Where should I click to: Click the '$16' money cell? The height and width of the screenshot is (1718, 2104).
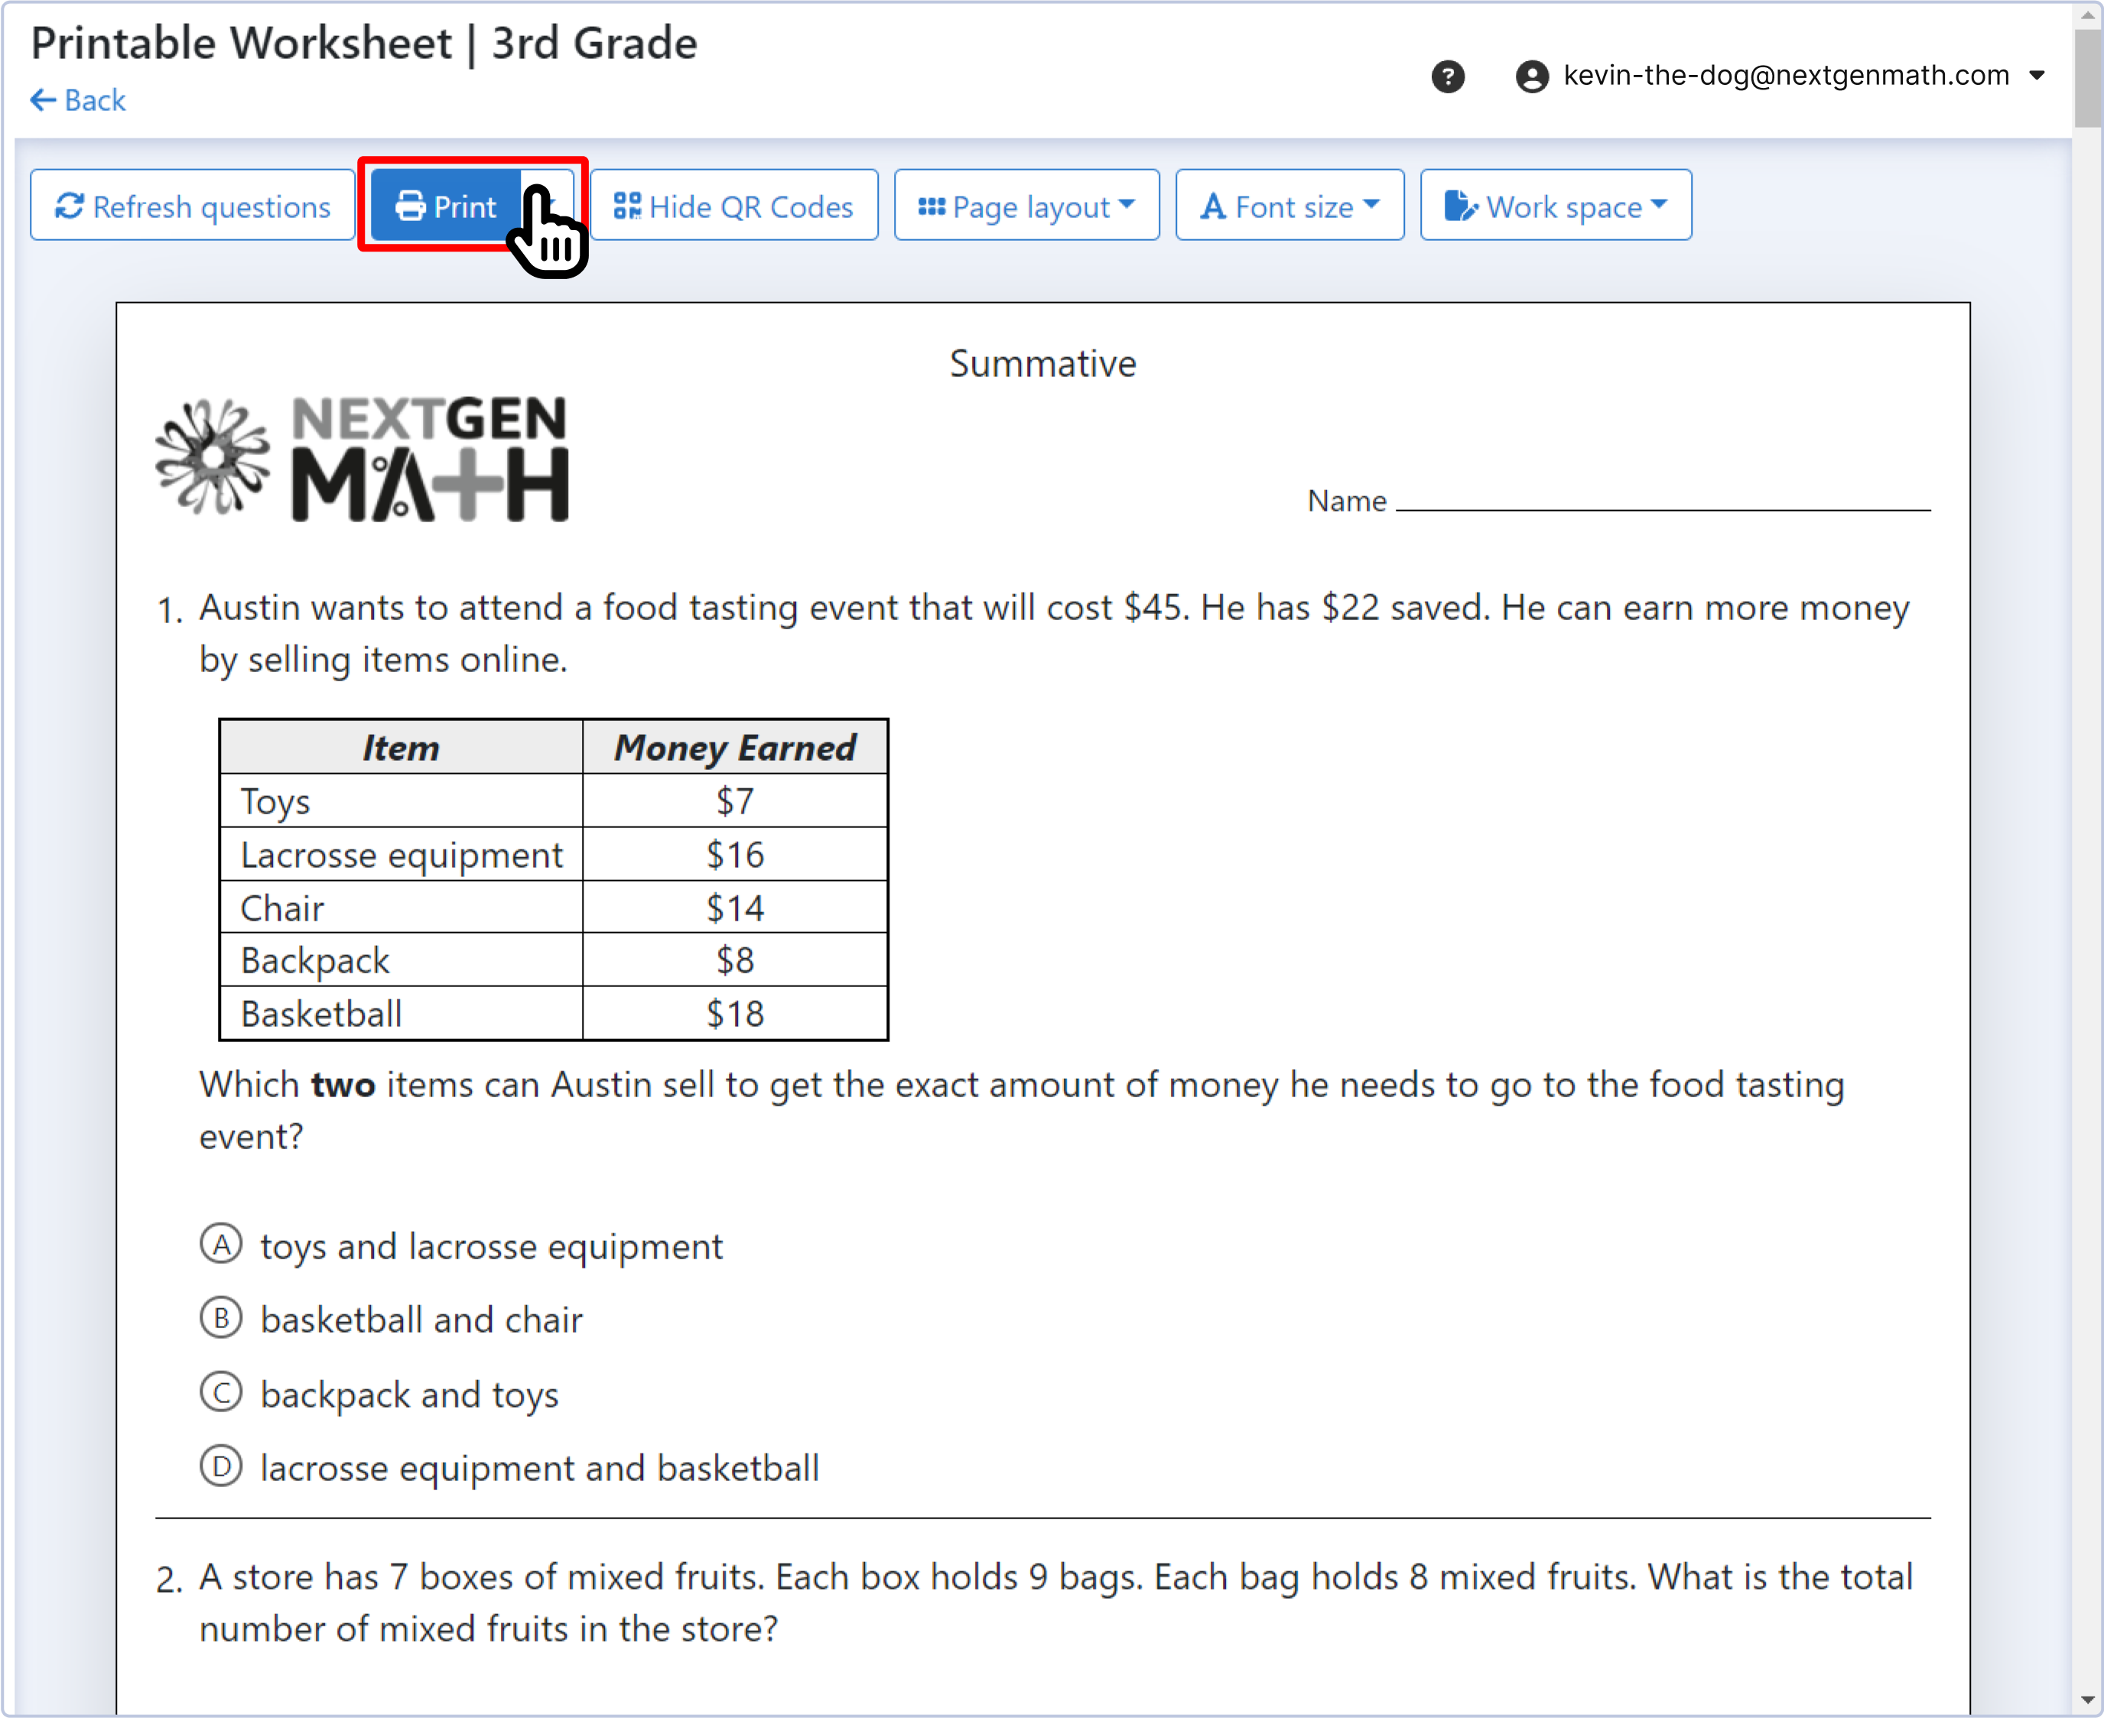(x=736, y=854)
